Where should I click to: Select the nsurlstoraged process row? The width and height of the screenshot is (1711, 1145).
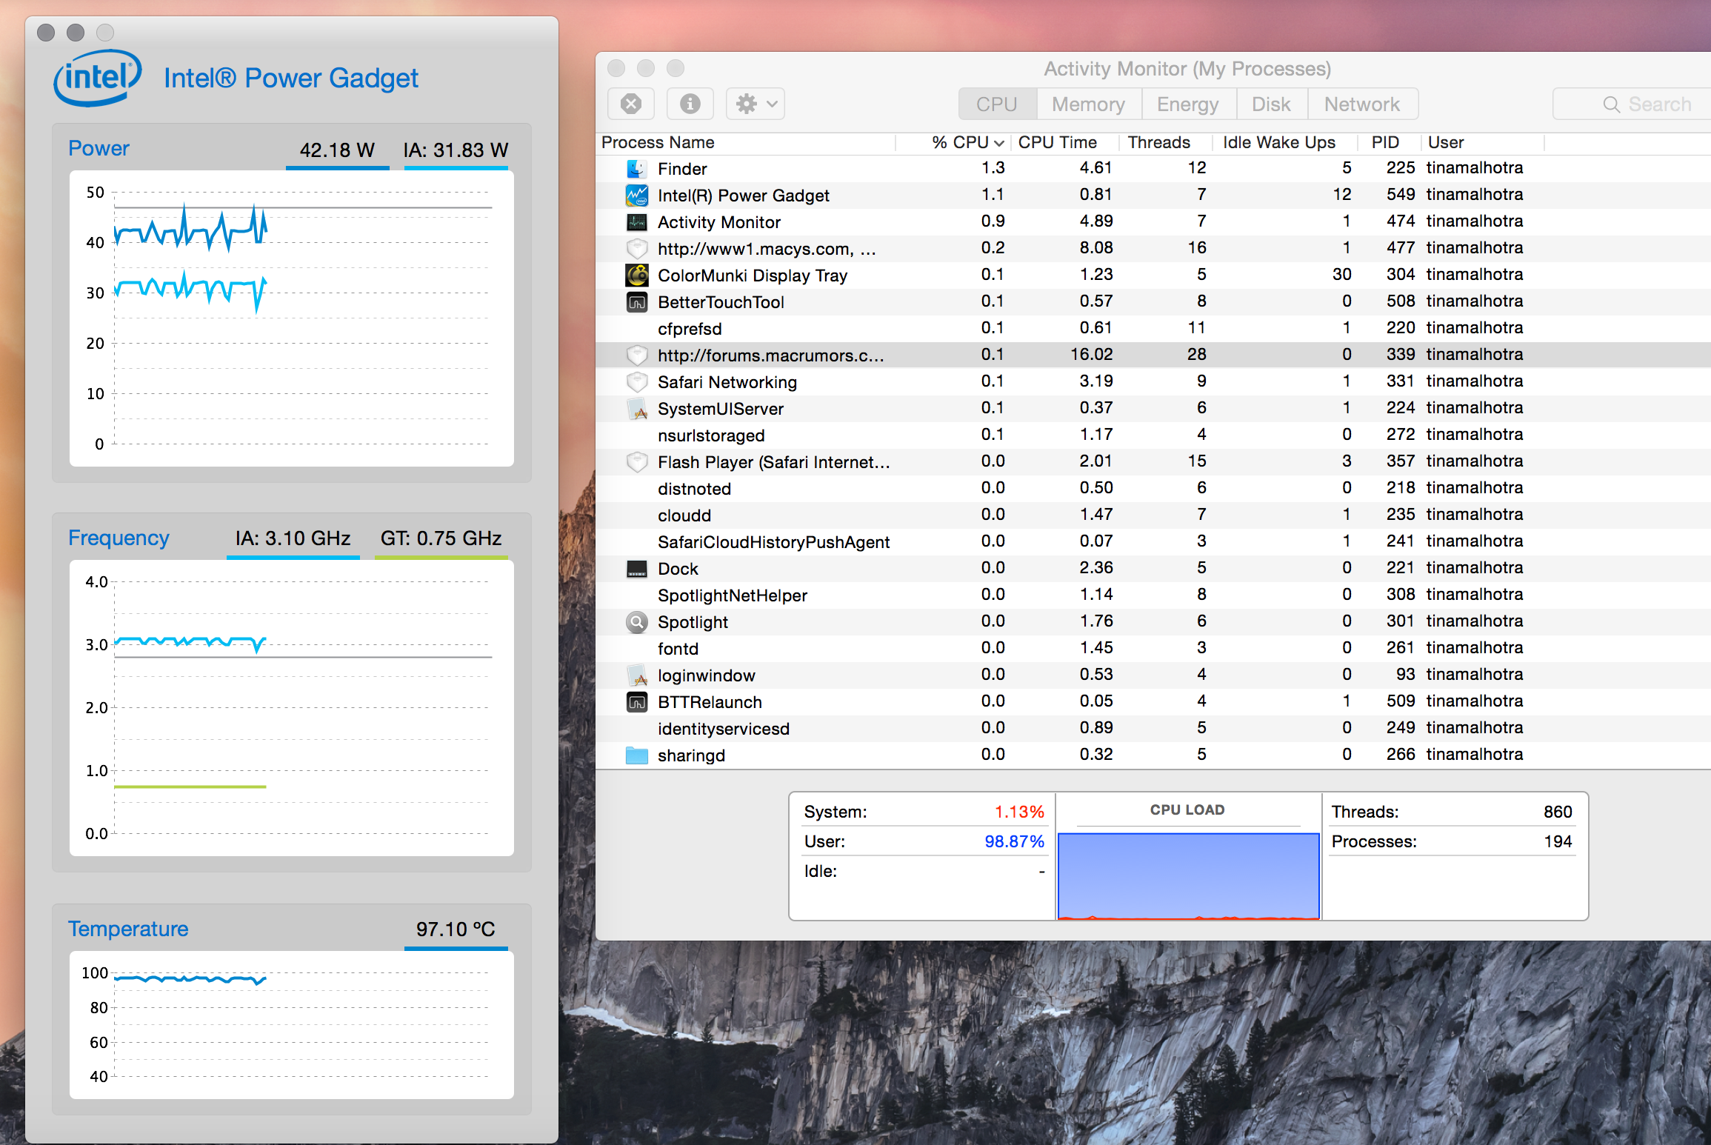(x=1153, y=435)
